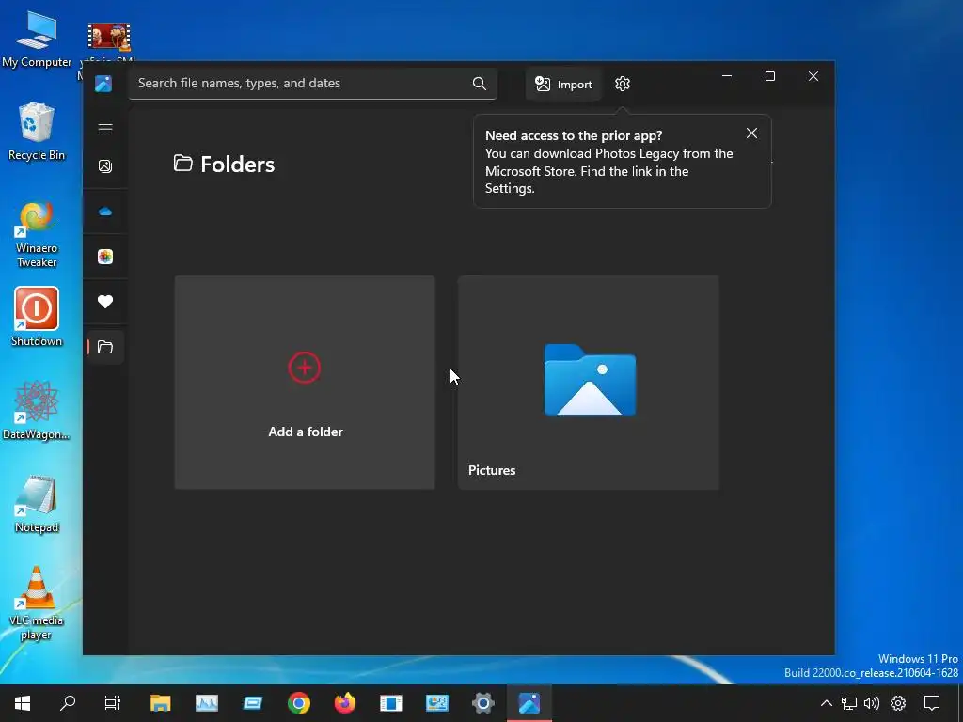
Task: Open Google Chrome from taskbar
Action: point(298,703)
